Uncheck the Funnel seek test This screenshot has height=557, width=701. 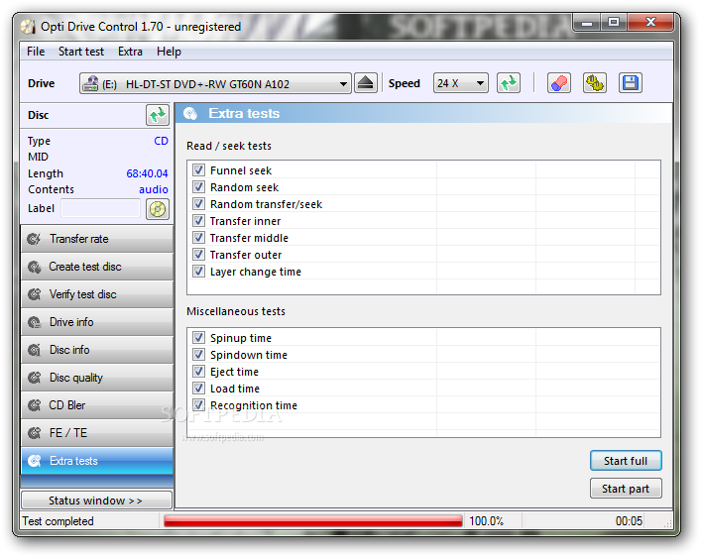[198, 169]
